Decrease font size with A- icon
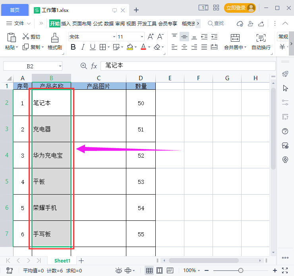The image size is (294, 276). 161,37
